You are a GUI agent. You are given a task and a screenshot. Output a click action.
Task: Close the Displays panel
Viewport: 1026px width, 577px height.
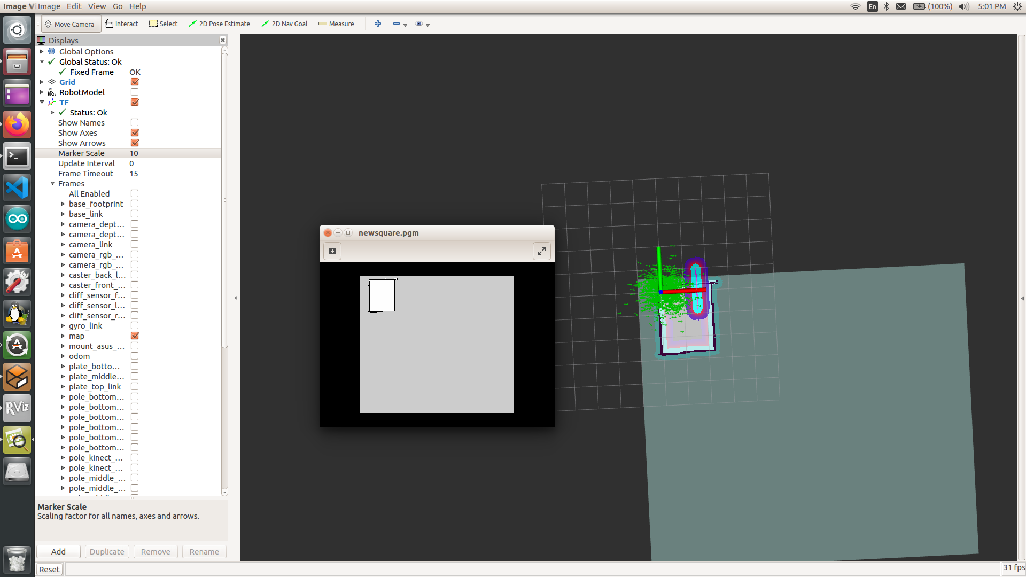(x=223, y=41)
